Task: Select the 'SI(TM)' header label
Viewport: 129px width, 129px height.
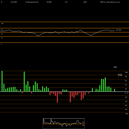Action: (49, 2)
